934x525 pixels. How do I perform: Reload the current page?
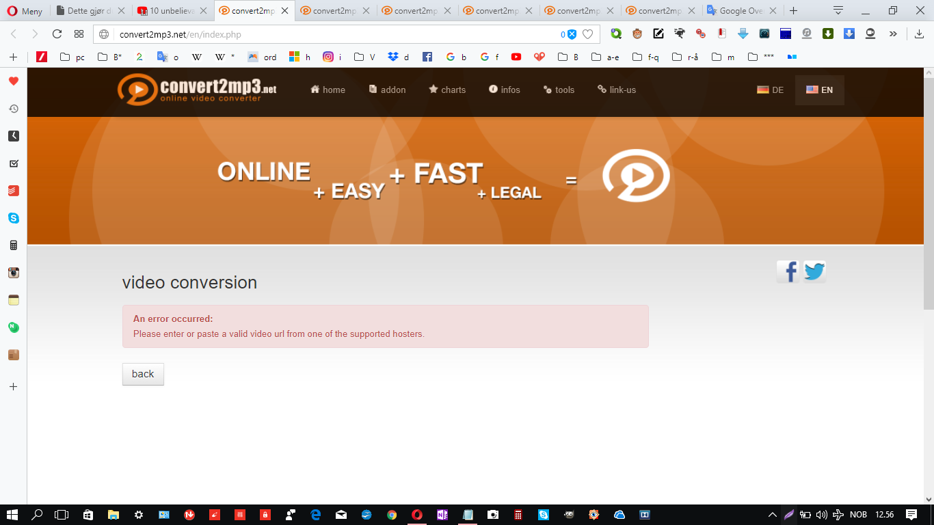click(57, 34)
